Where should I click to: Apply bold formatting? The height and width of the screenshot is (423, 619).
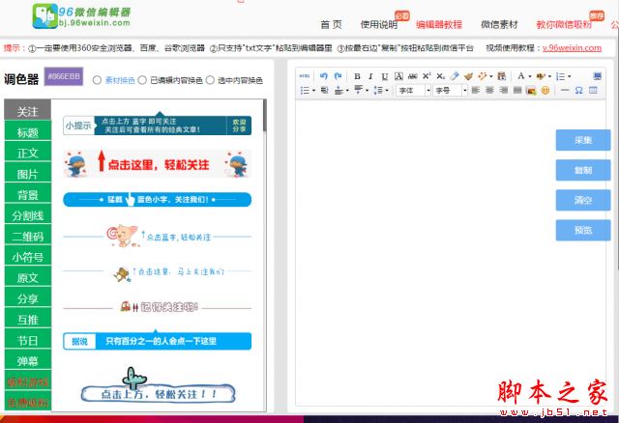point(357,76)
